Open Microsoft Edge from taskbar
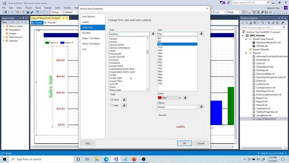Screen dimensions: 289x163 coord(106,159)
